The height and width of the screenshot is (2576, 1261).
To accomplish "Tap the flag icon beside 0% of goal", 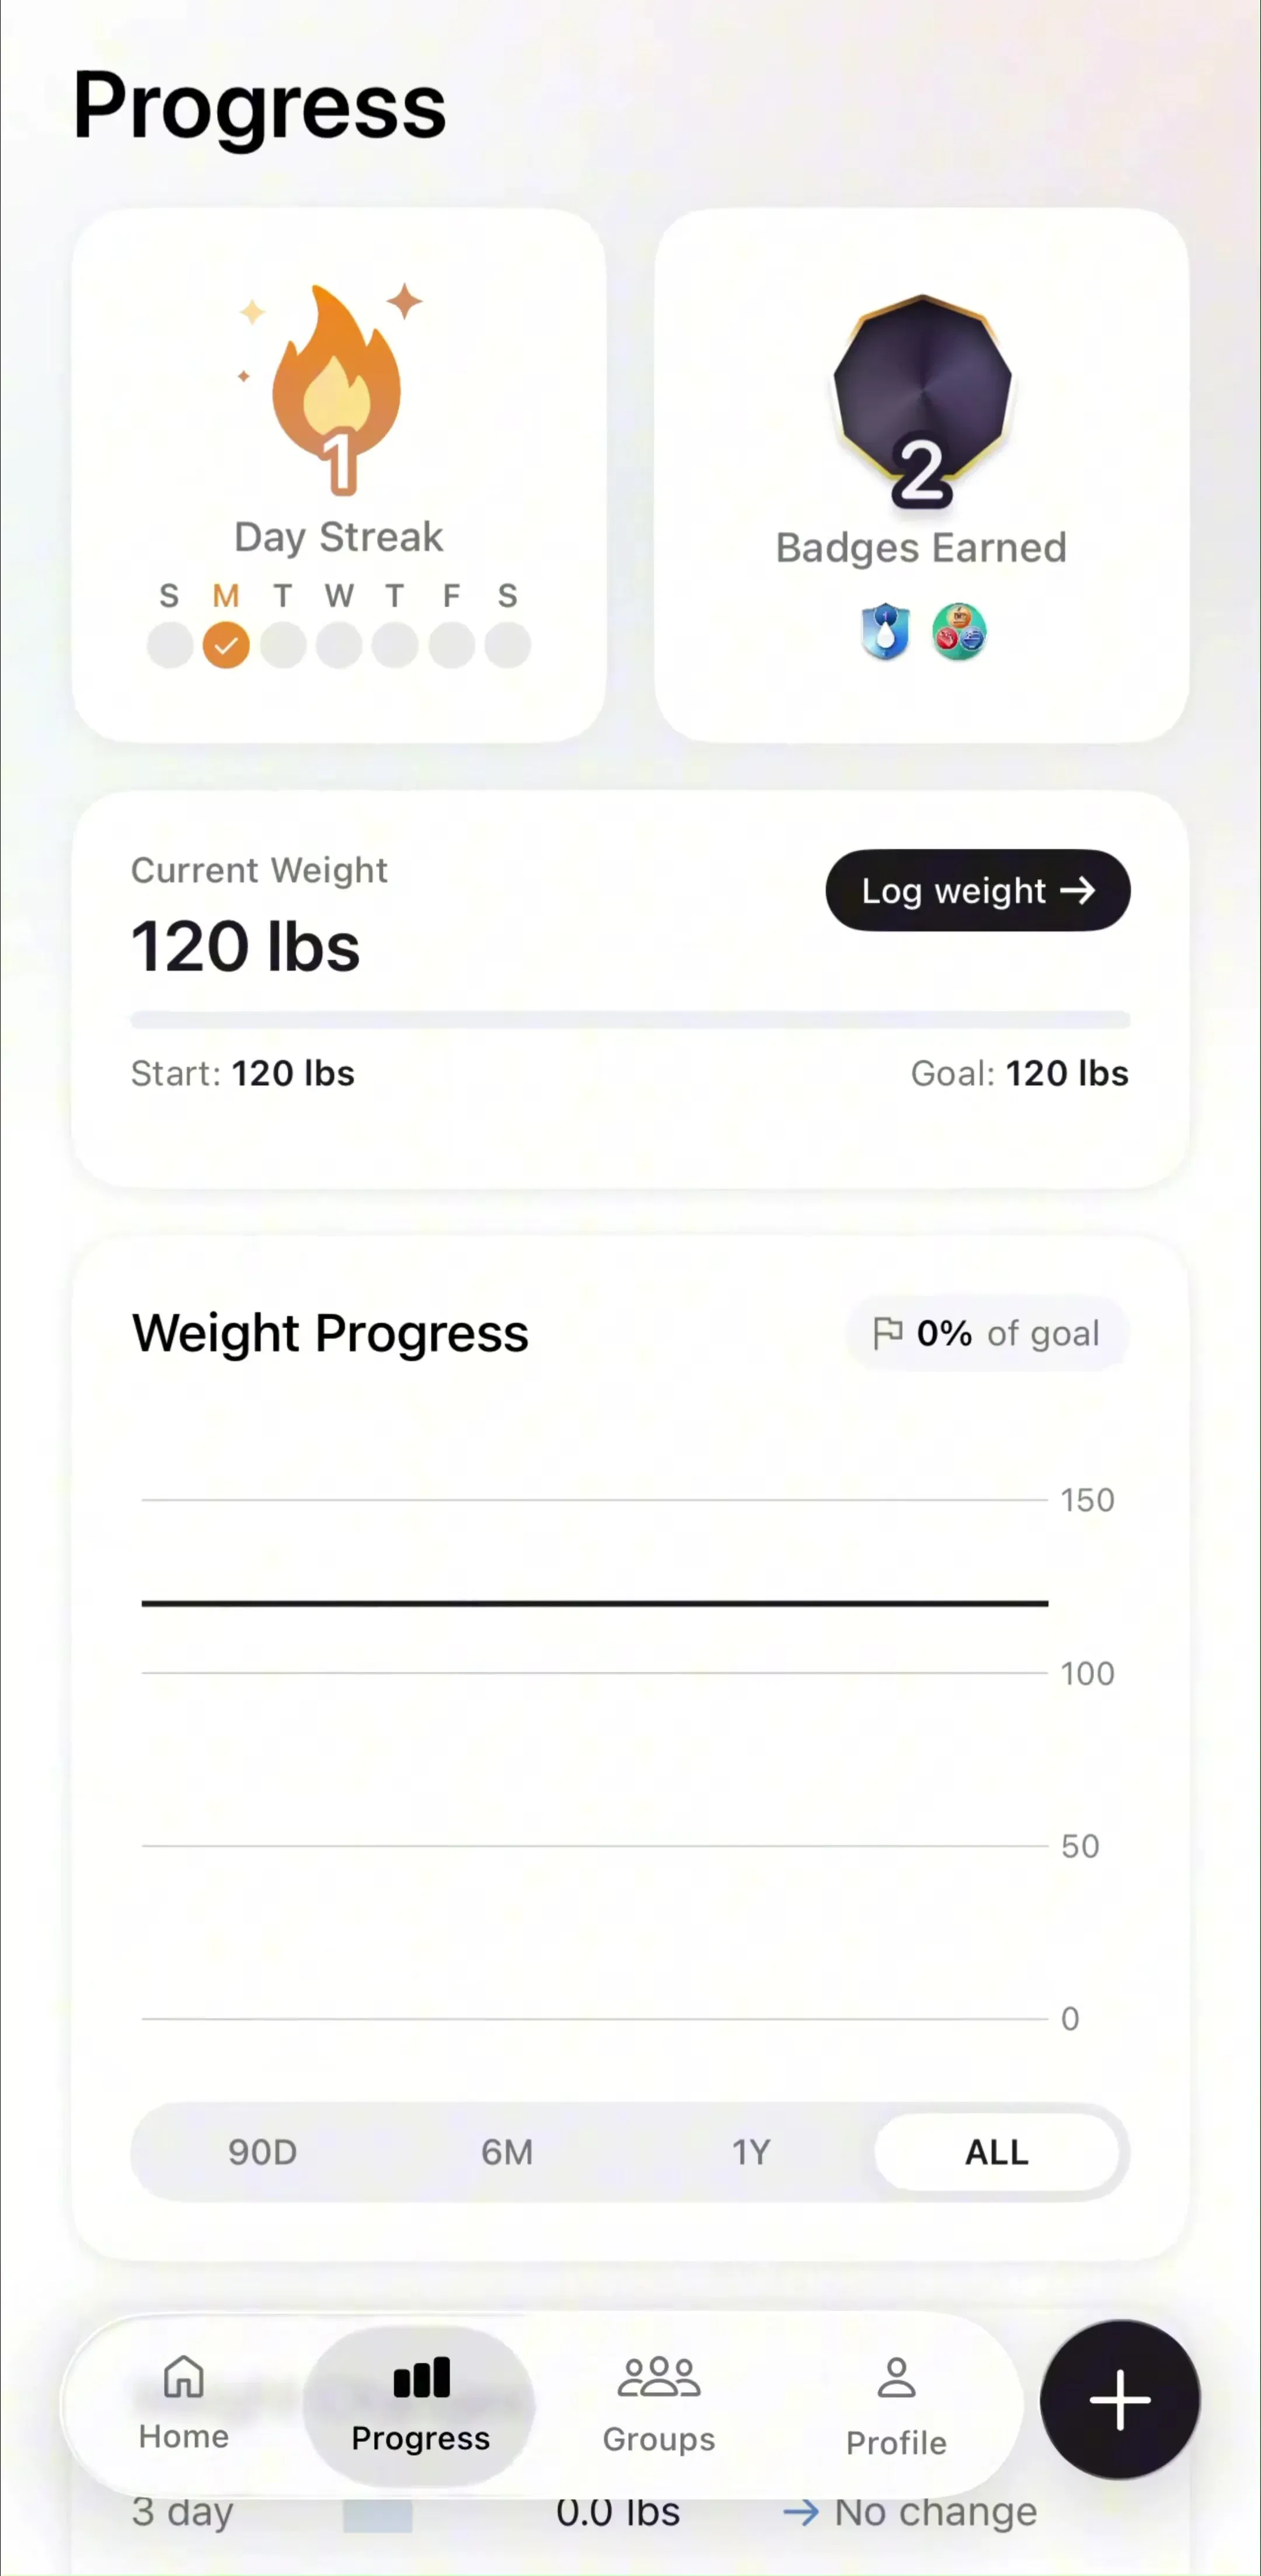I will [887, 1333].
